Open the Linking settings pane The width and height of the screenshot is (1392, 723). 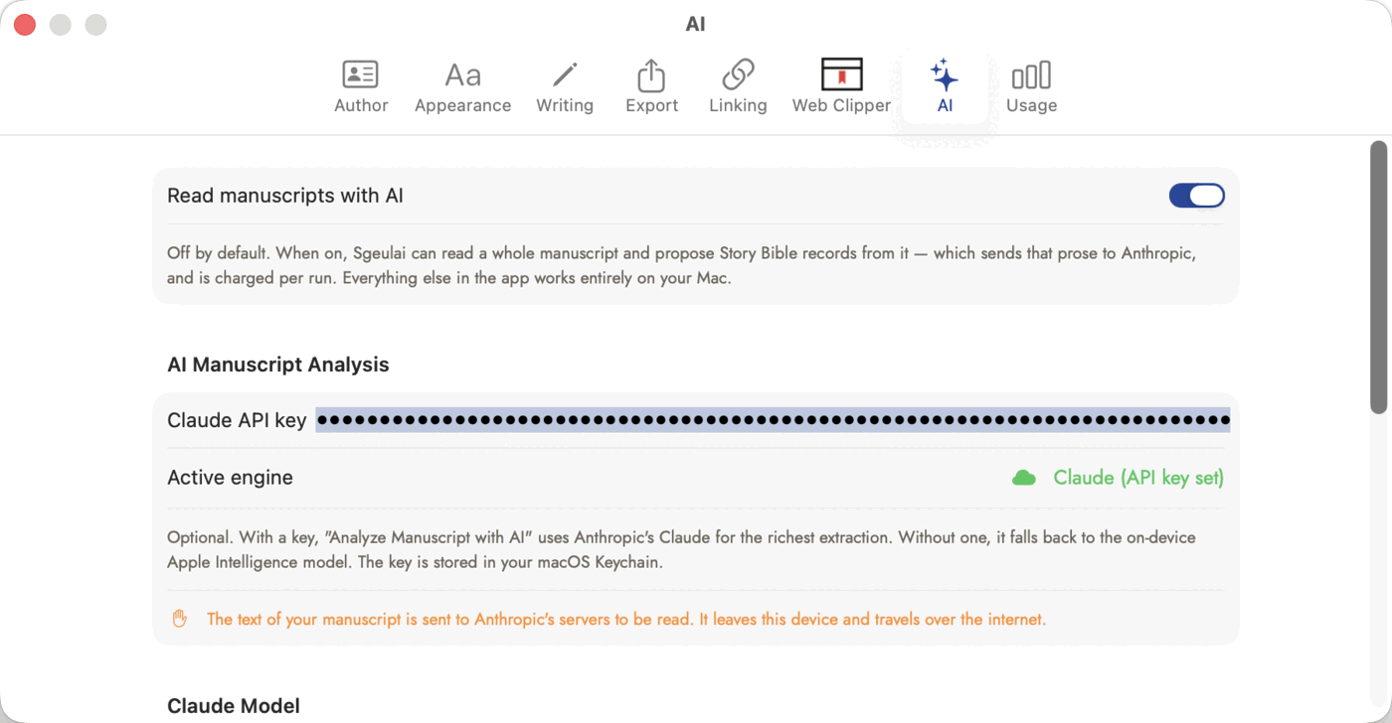click(x=738, y=87)
